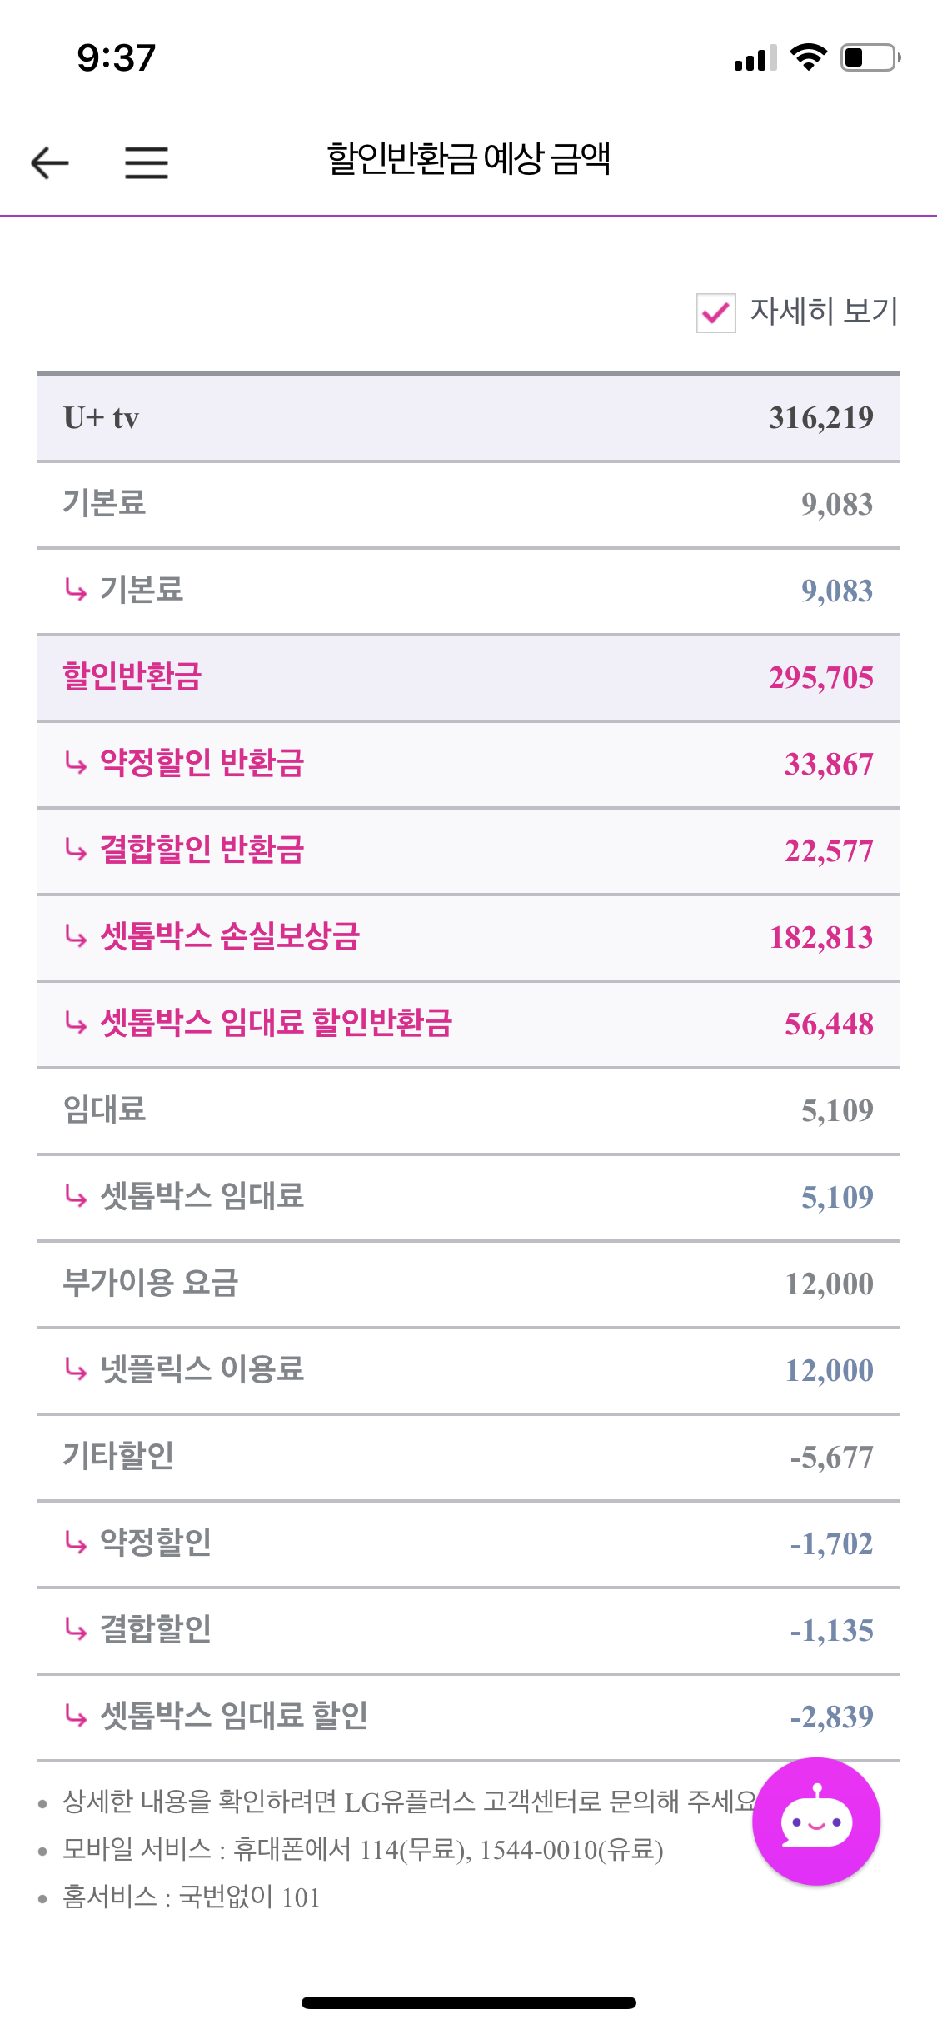Select the 부가이용 요금 row
The image size is (937, 2029).
(x=468, y=1283)
